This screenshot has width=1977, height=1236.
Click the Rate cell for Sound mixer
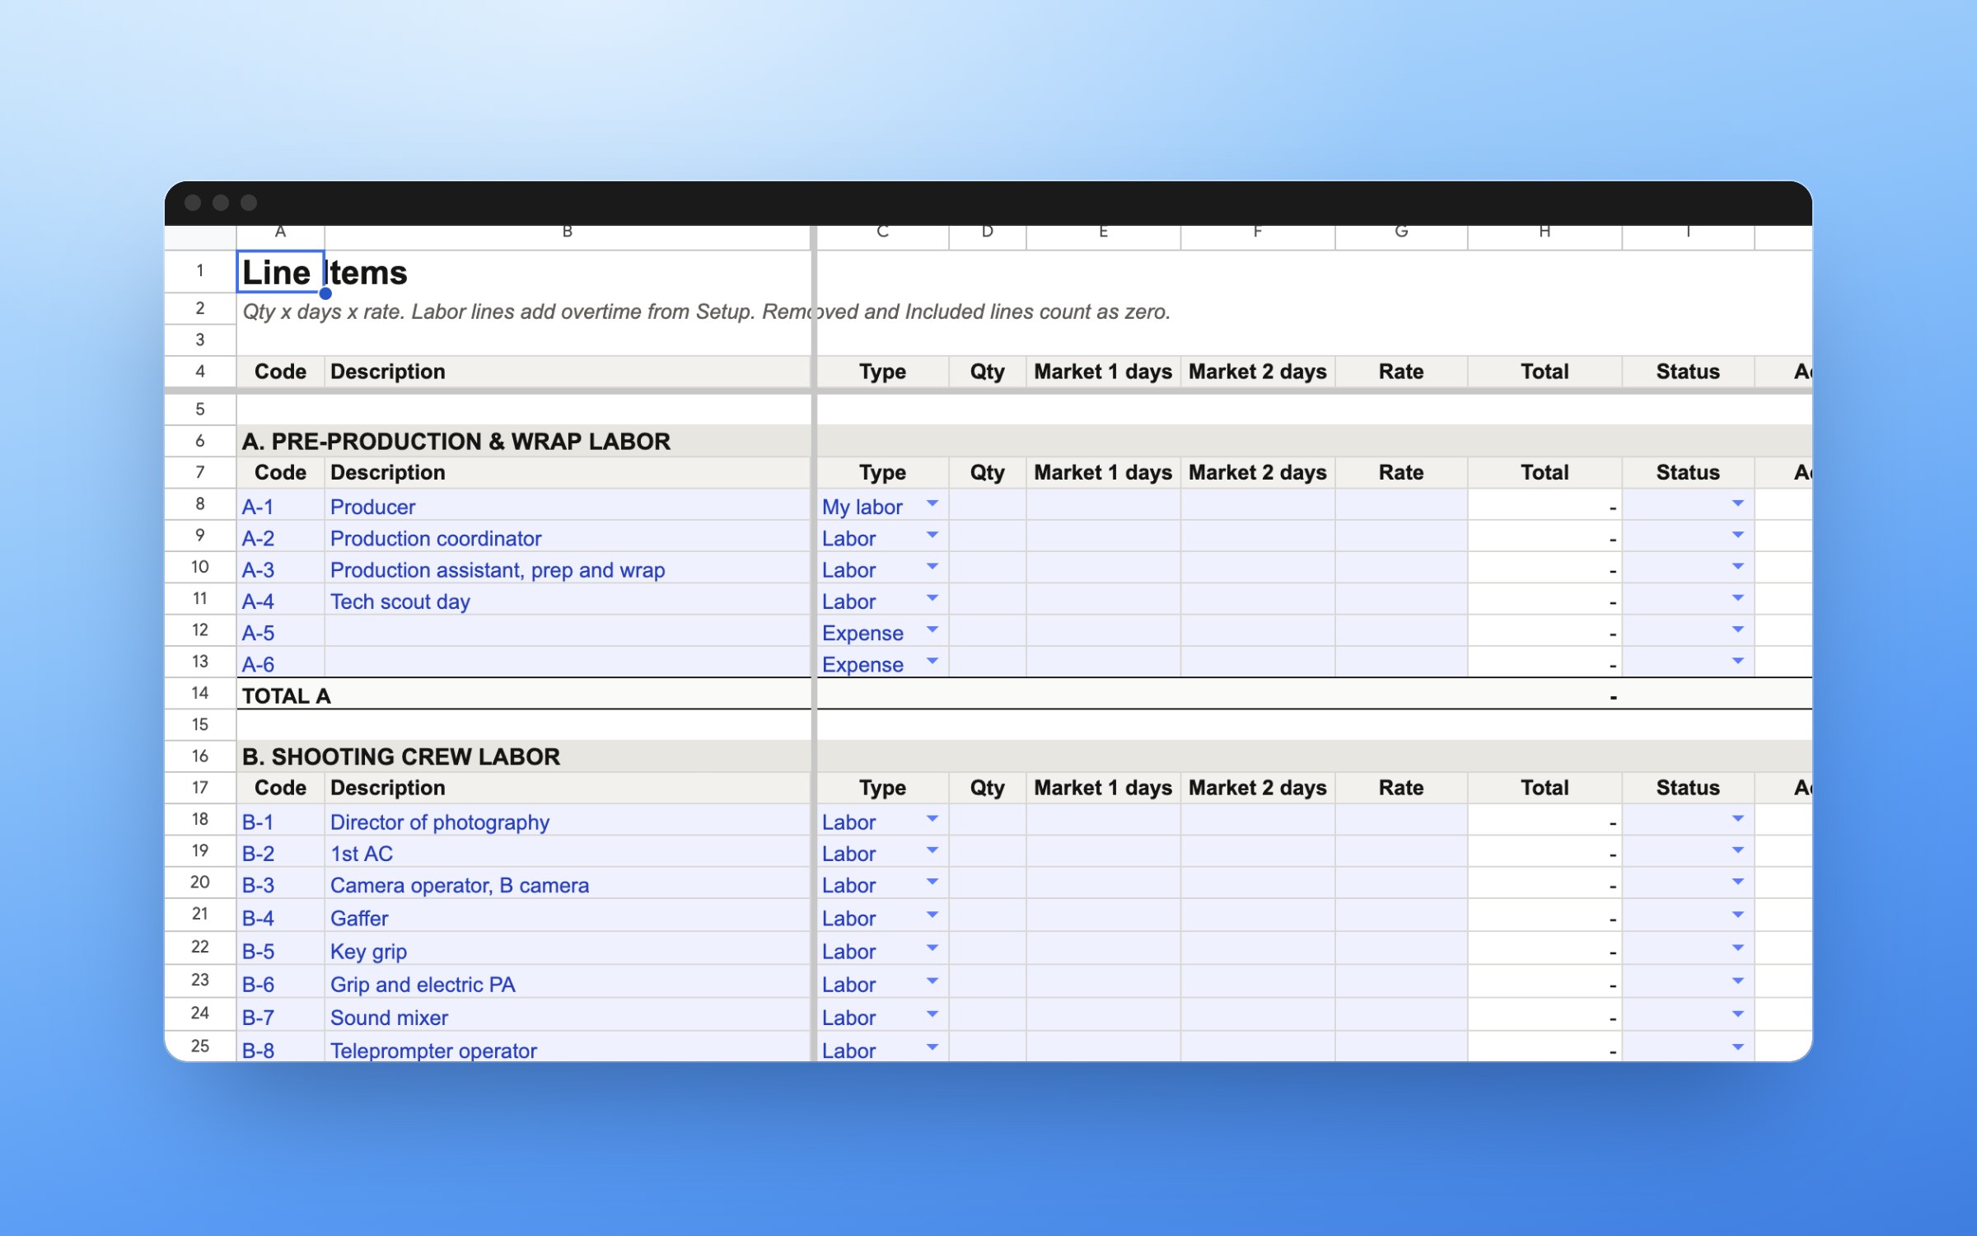click(1400, 1015)
